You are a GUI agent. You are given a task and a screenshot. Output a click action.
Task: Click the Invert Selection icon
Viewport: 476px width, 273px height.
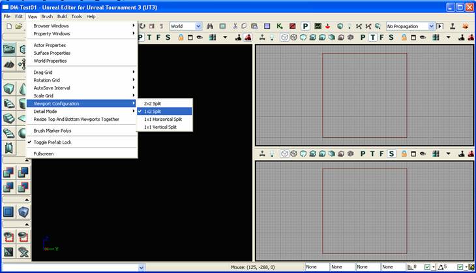click(8, 251)
